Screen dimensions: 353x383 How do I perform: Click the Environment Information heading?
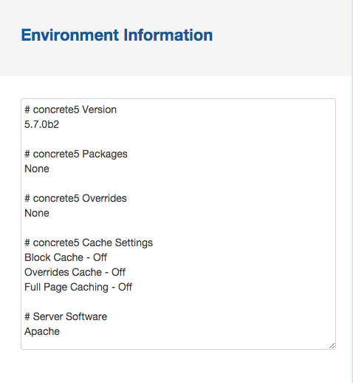click(117, 35)
